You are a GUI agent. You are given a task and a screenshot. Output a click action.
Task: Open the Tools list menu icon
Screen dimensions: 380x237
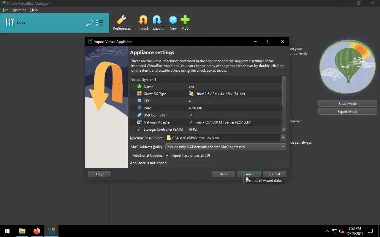tap(99, 23)
